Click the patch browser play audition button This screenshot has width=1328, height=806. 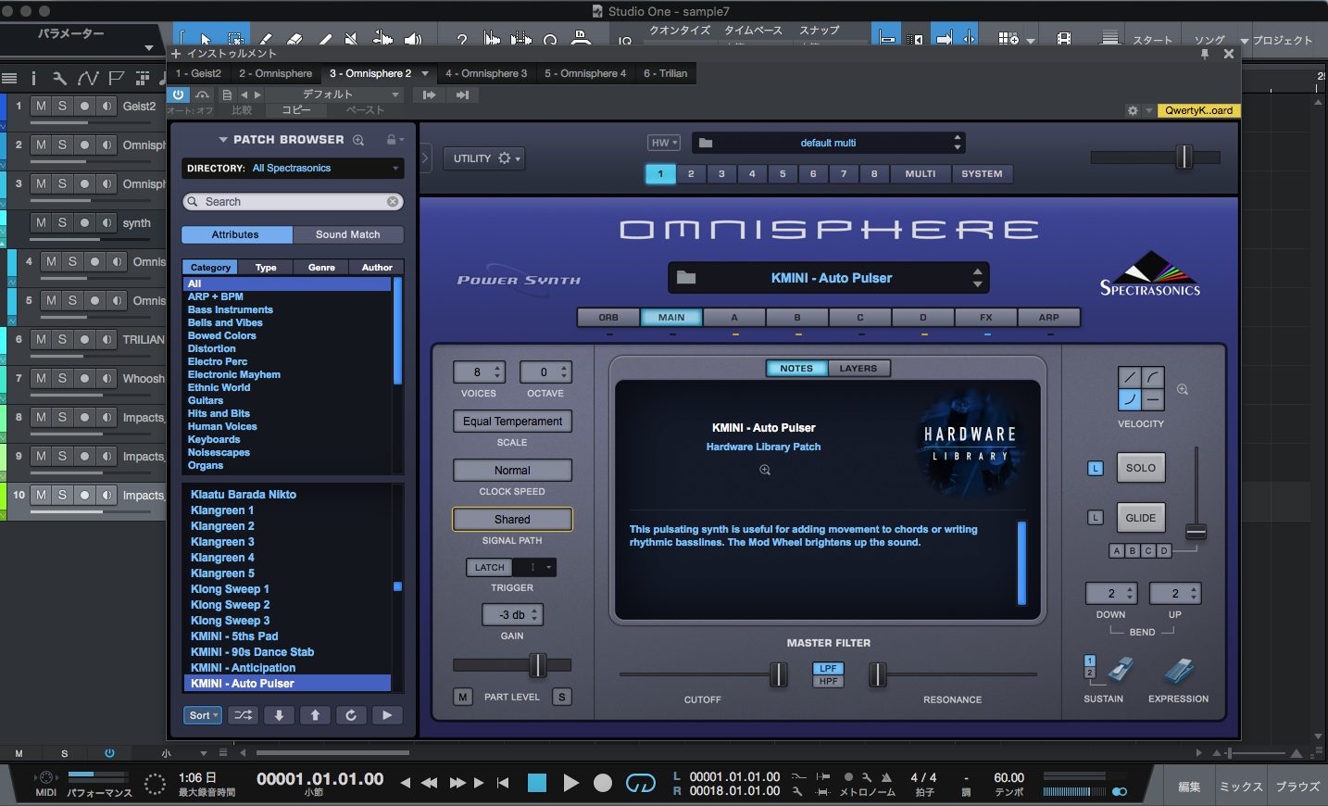387,715
